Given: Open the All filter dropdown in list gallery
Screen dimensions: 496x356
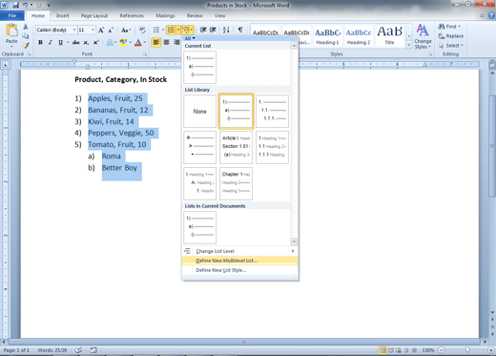Looking at the screenshot, I should [x=190, y=38].
